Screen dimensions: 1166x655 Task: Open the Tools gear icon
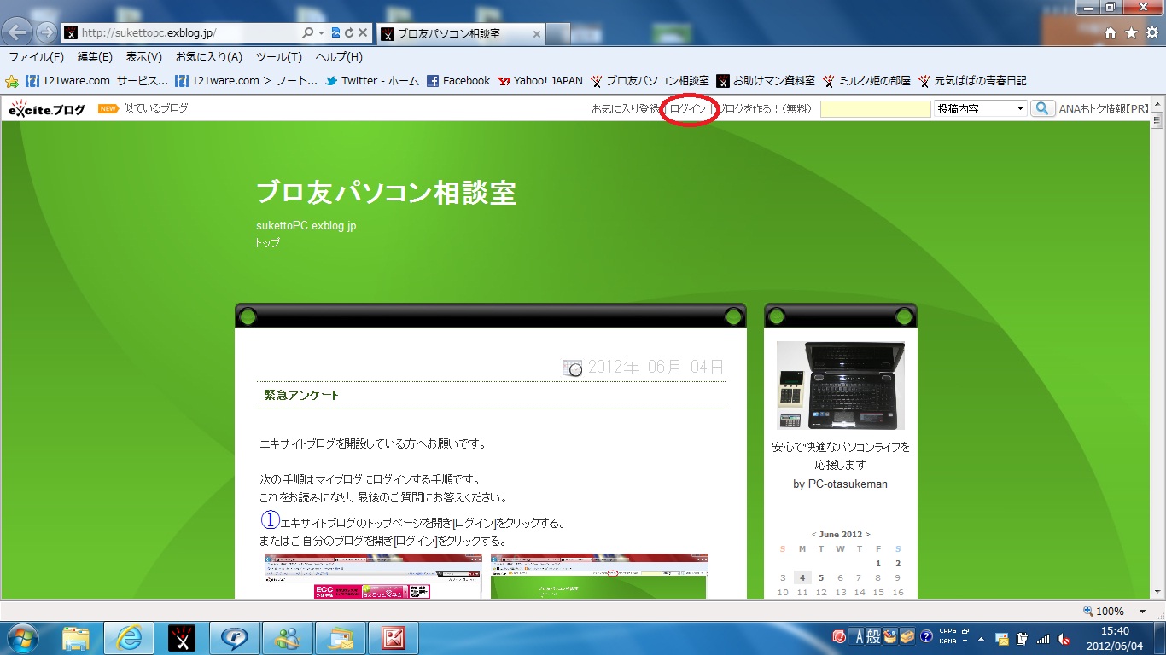1151,33
